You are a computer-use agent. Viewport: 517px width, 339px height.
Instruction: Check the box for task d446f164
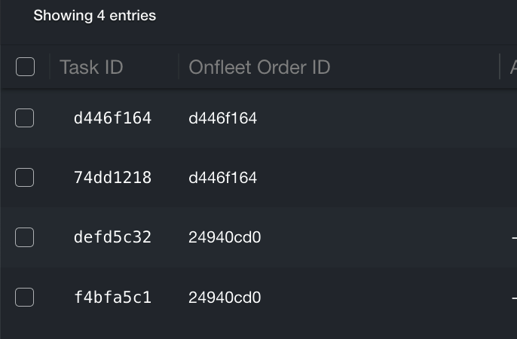[25, 118]
